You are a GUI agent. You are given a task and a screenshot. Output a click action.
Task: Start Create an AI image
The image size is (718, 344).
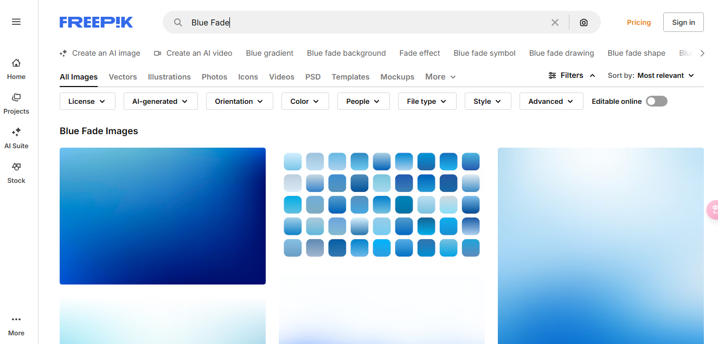(100, 53)
